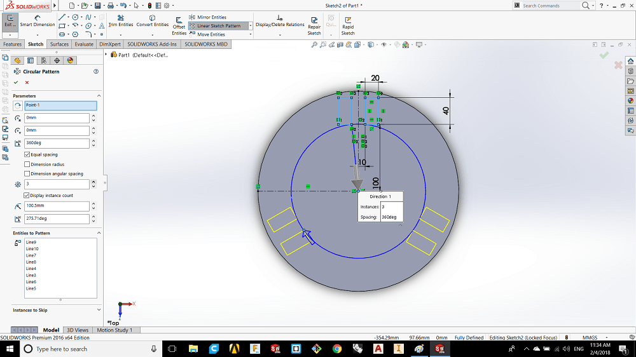Choose the Trim Entities tool
Viewport: 636px width, 357px height.
(120, 21)
